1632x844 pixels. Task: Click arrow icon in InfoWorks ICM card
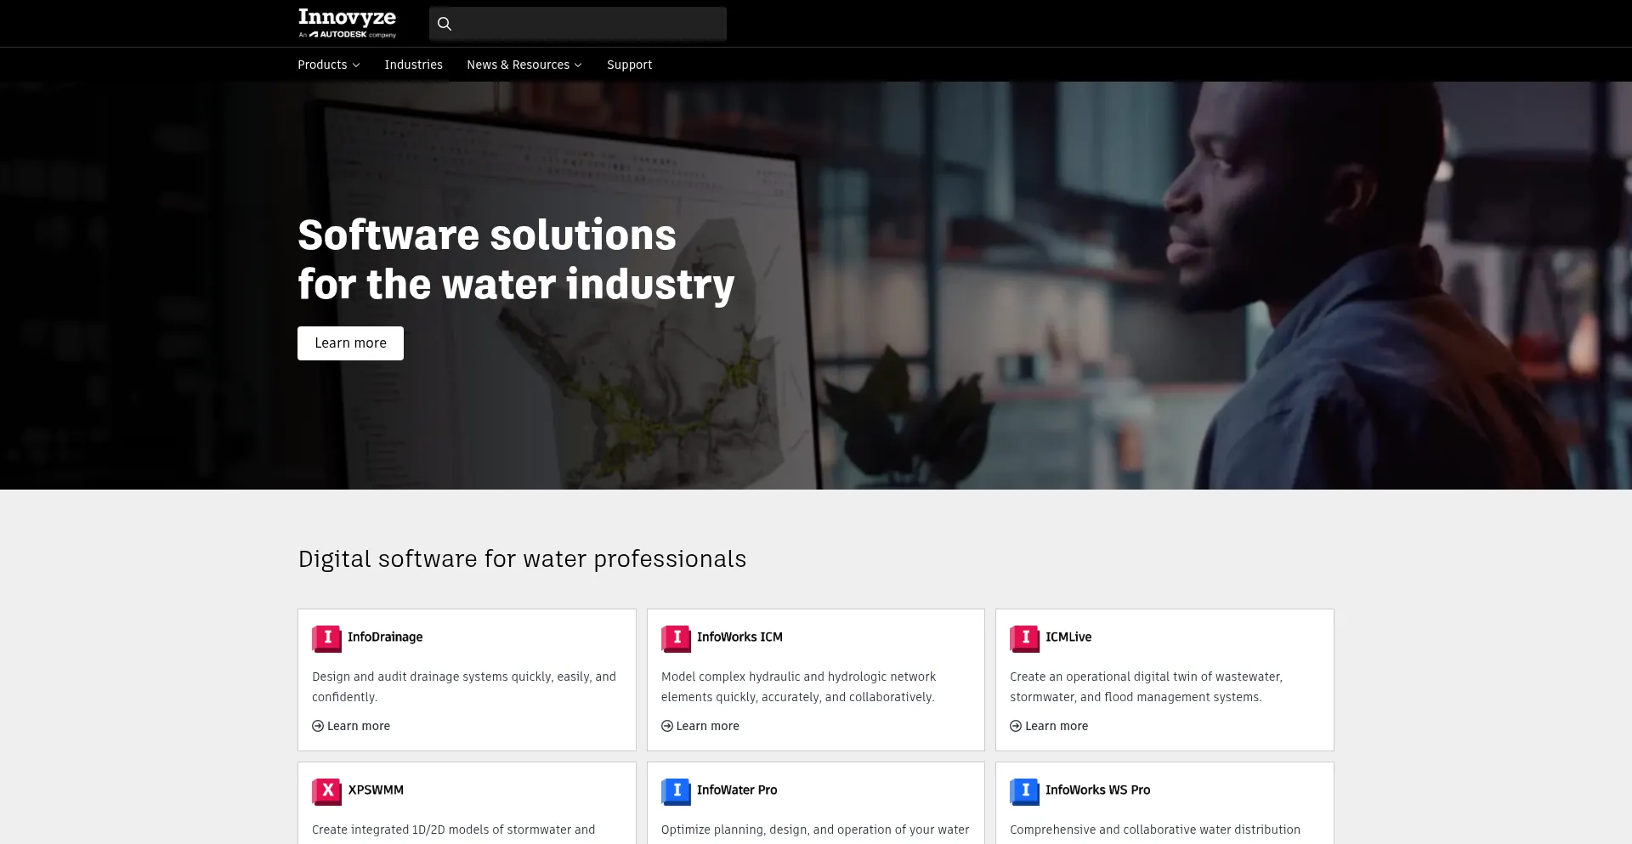pos(667,726)
